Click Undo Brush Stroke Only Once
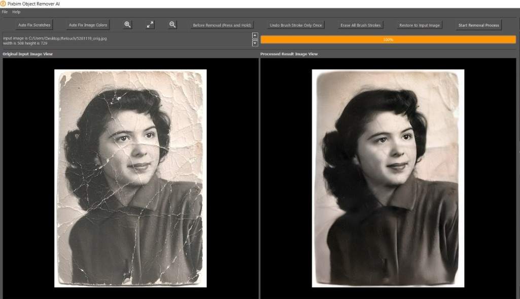 click(296, 25)
